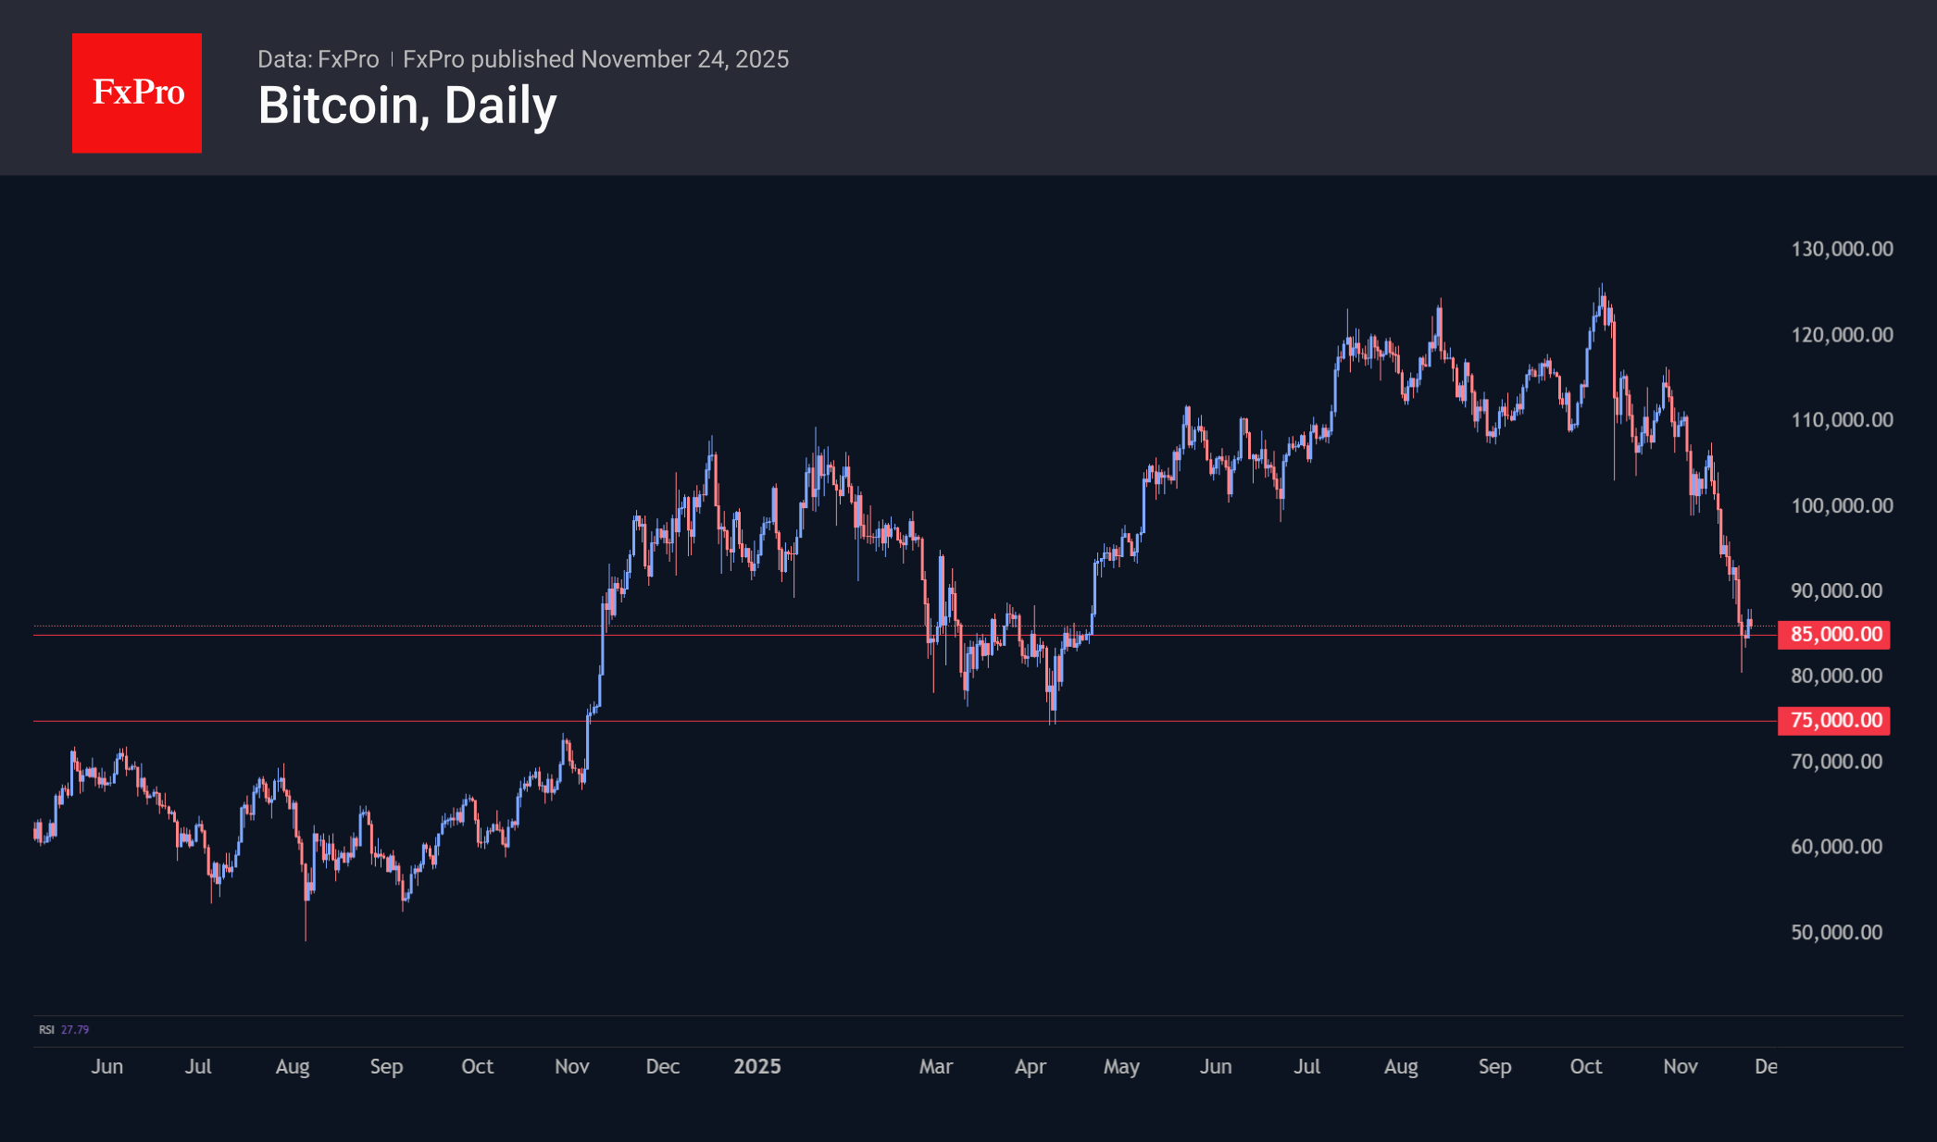Image resolution: width=1937 pixels, height=1142 pixels.
Task: Click the 50,000.00 price axis label
Action: (x=1836, y=932)
